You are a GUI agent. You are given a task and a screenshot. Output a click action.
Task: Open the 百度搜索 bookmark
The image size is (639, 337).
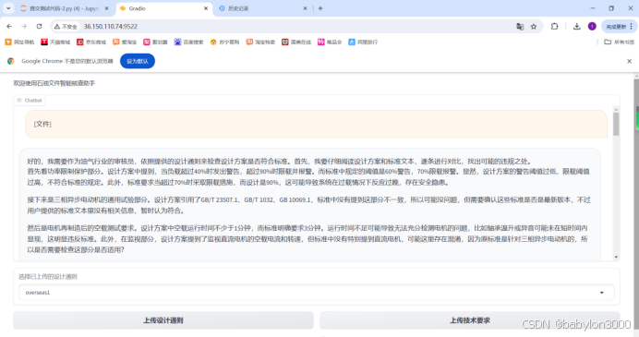point(188,42)
